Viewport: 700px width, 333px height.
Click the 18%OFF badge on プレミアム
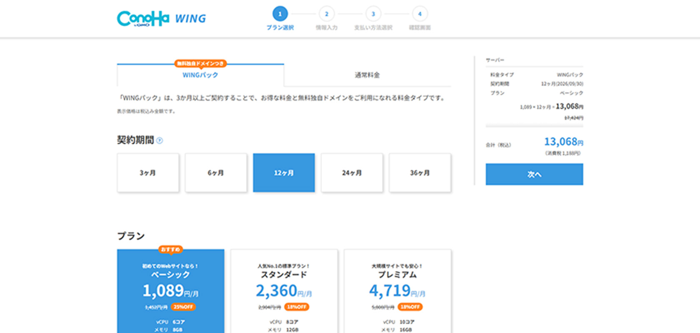tap(410, 307)
